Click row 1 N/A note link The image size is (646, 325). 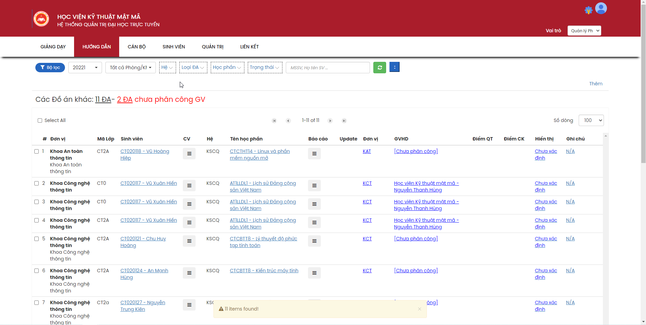[570, 152]
